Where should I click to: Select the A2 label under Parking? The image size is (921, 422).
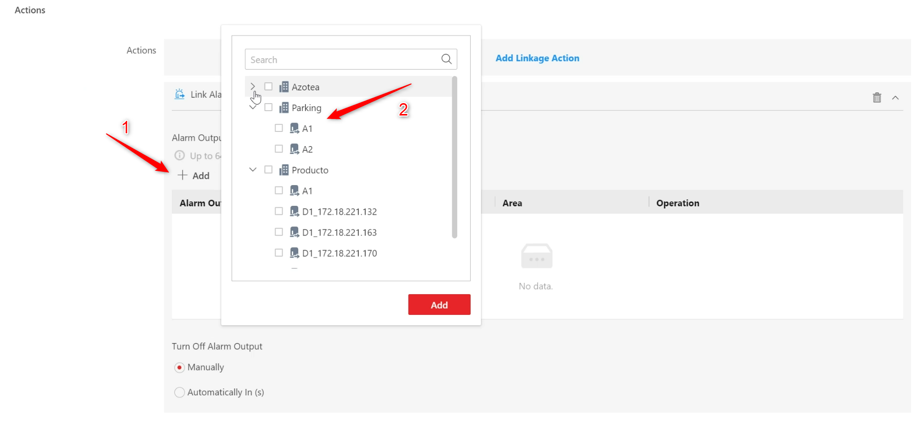click(x=308, y=149)
